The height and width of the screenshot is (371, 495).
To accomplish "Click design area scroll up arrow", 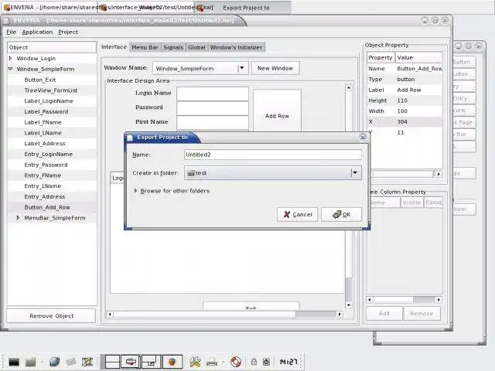I will point(349,87).
